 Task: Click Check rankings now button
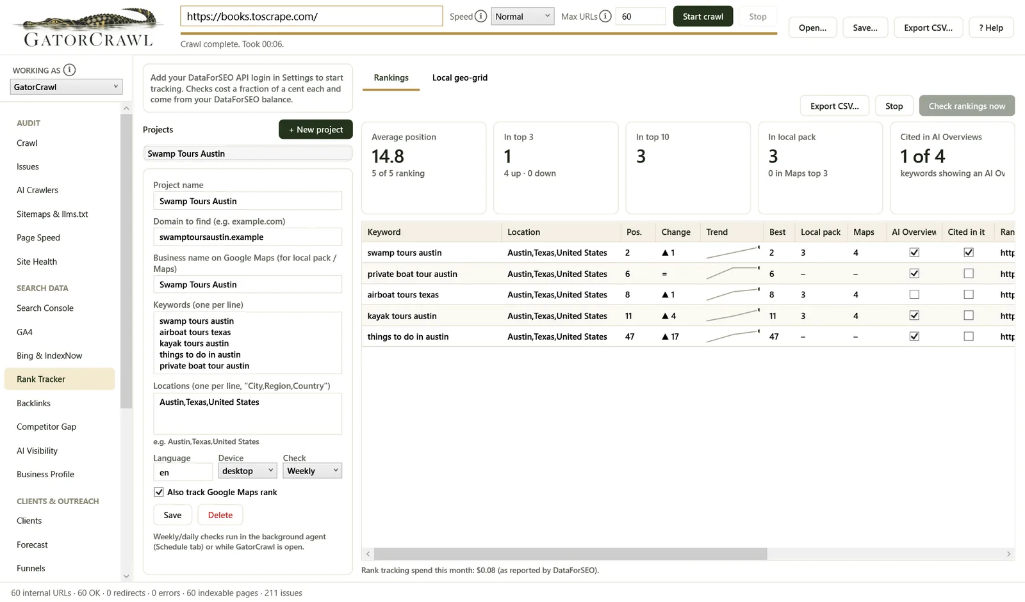click(x=967, y=106)
